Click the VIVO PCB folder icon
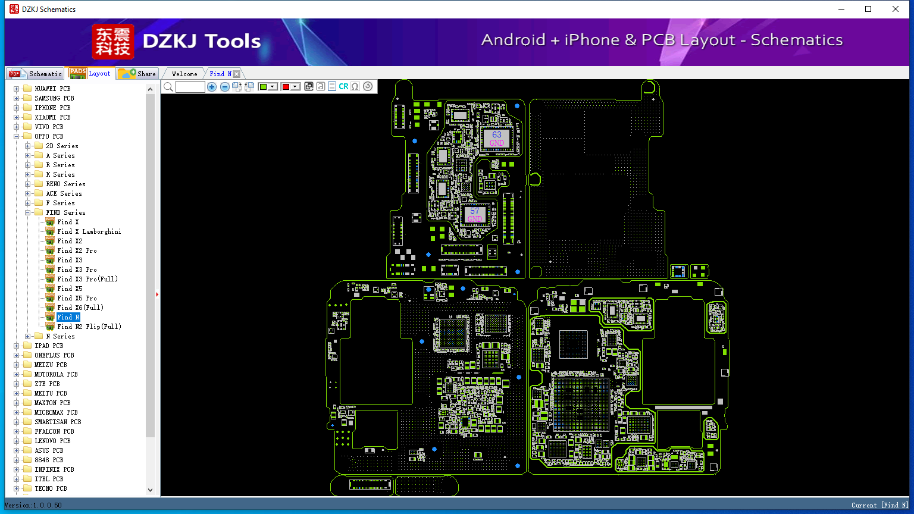This screenshot has height=514, width=914. click(27, 127)
